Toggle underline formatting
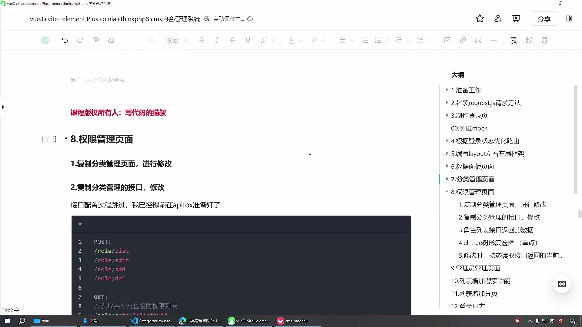 point(248,40)
